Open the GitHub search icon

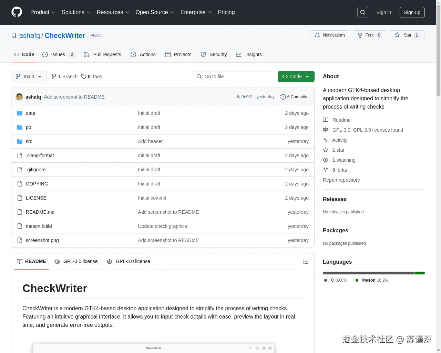tap(362, 12)
